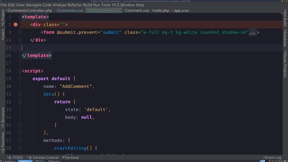Switch to CommentsController.php tab

tap(29, 10)
